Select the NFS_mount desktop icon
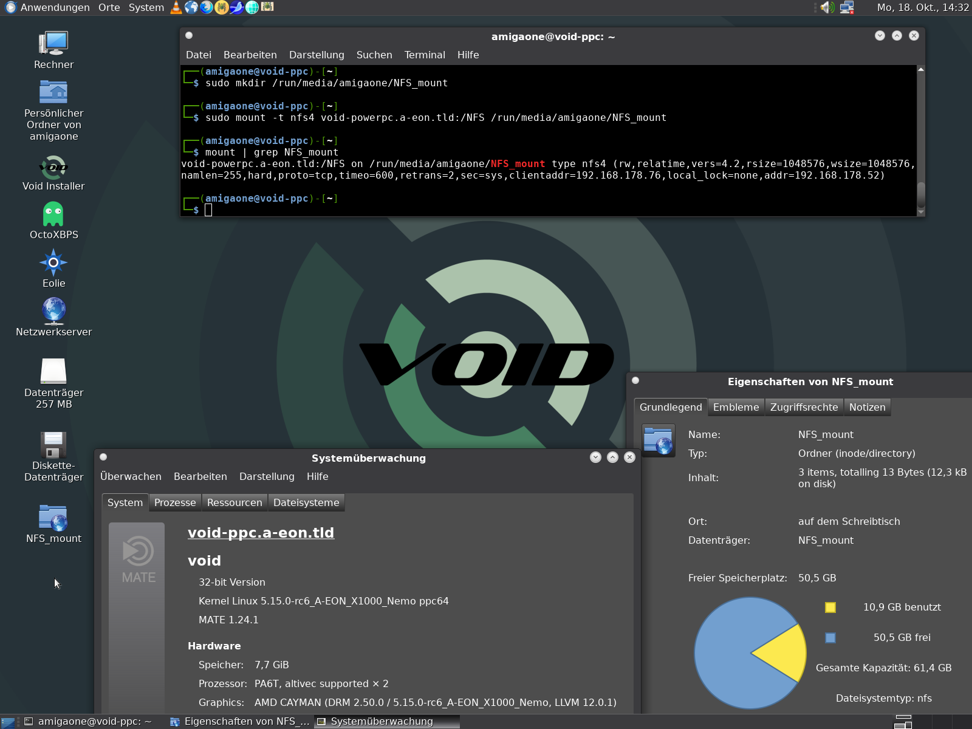The width and height of the screenshot is (972, 729). (53, 524)
